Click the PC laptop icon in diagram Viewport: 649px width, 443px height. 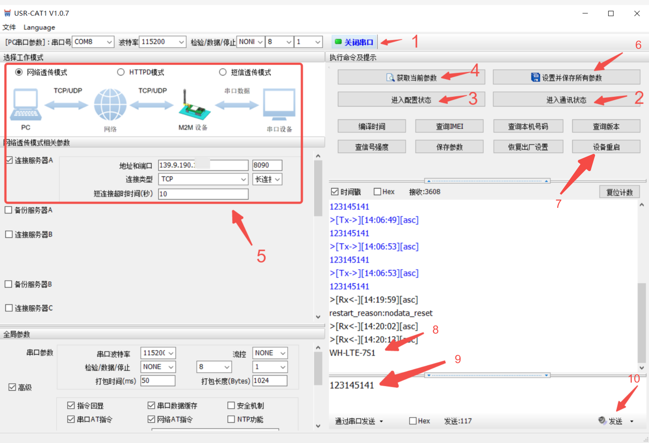click(x=26, y=105)
